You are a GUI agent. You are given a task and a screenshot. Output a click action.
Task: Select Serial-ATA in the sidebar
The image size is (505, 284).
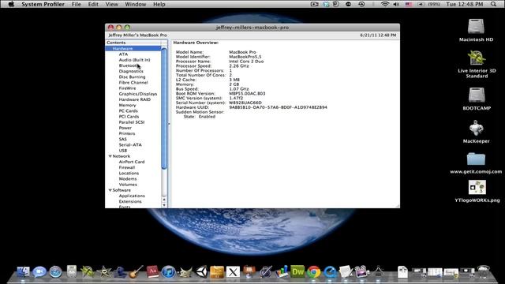[130, 145]
